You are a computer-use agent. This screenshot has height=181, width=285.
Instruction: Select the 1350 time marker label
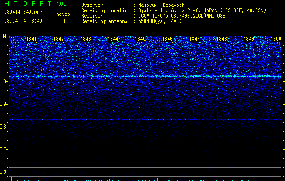[x=276, y=39]
